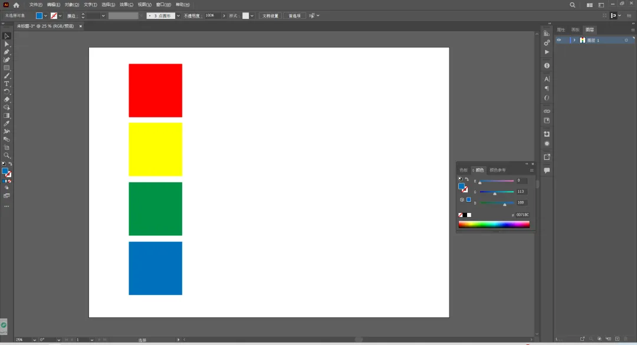This screenshot has width=637, height=345.
Task: Select the Artboard tool
Action: point(6,147)
